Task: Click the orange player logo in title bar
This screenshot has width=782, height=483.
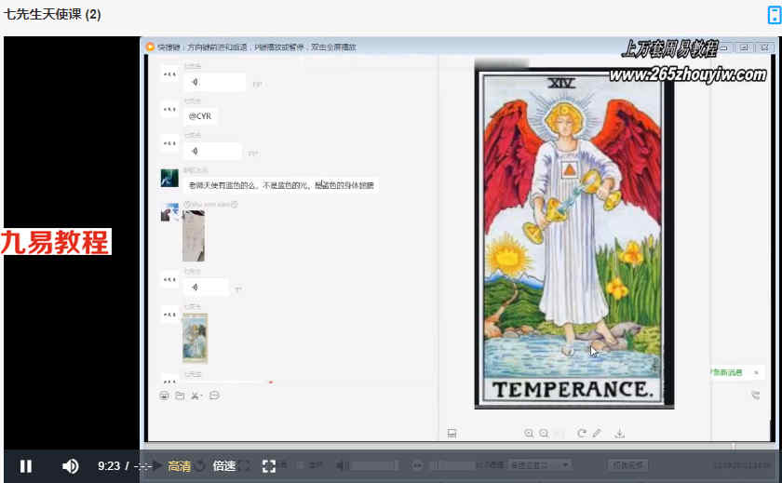Action: click(x=150, y=47)
